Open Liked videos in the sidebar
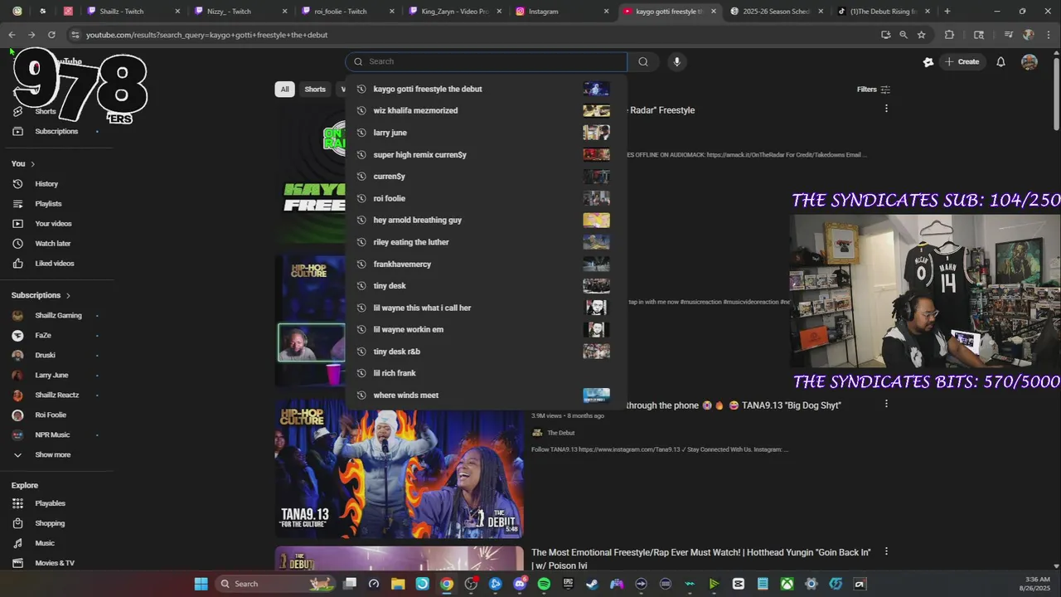This screenshot has width=1061, height=597. (55, 264)
